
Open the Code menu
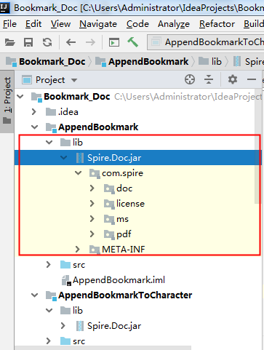pyautogui.click(x=137, y=24)
